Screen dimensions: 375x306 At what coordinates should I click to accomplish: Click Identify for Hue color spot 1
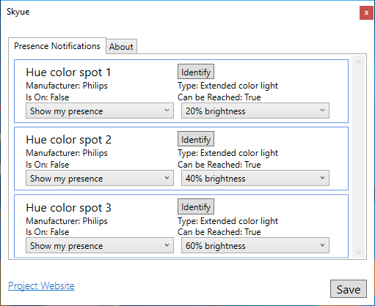point(196,72)
